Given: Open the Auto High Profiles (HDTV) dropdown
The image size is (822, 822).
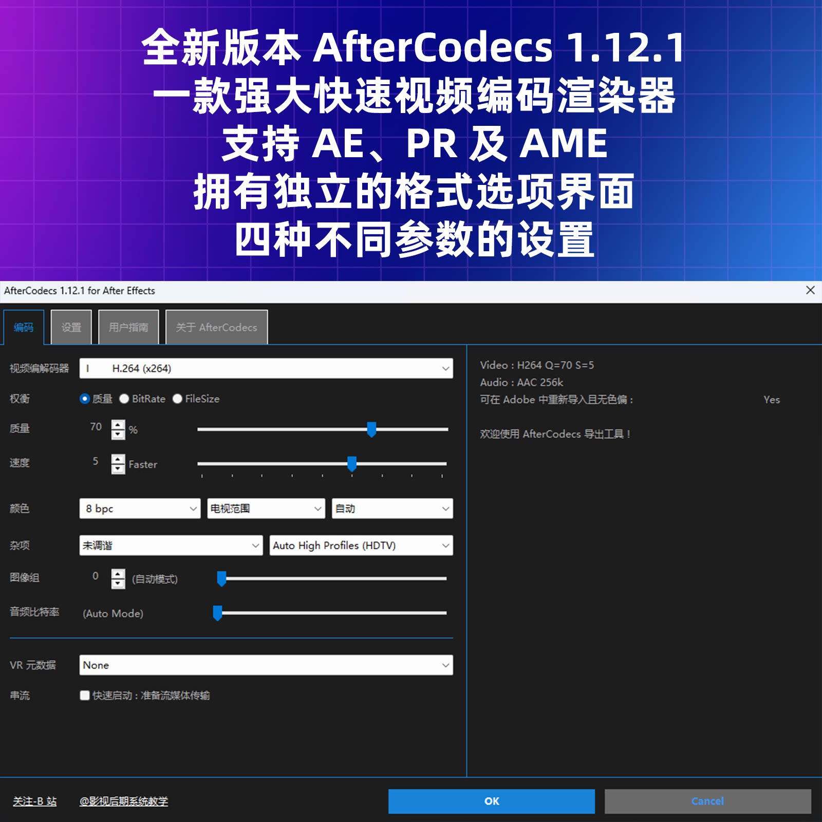Looking at the screenshot, I should pyautogui.click(x=361, y=546).
